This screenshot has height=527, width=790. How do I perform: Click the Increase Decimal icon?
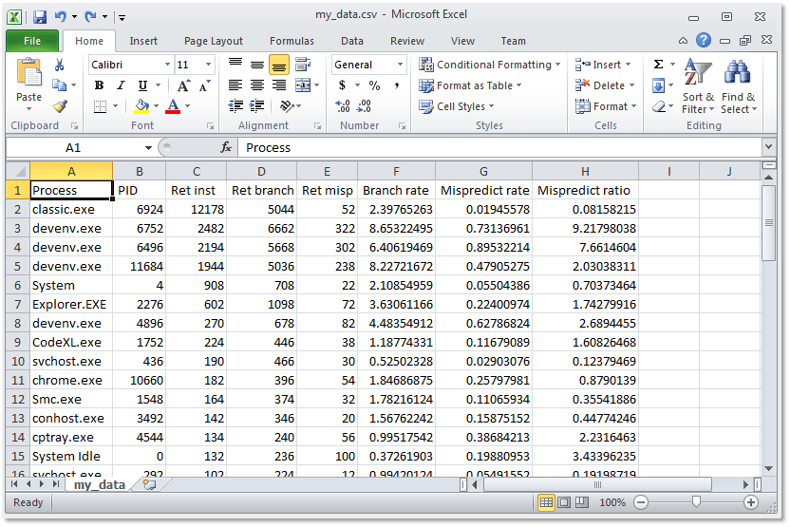point(343,105)
